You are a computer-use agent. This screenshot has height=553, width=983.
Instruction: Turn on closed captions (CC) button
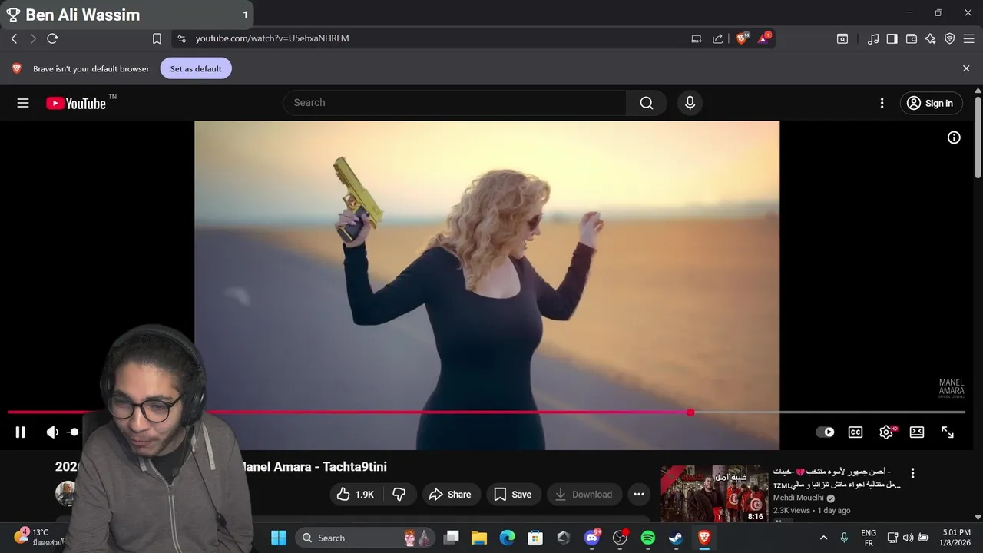[856, 432]
